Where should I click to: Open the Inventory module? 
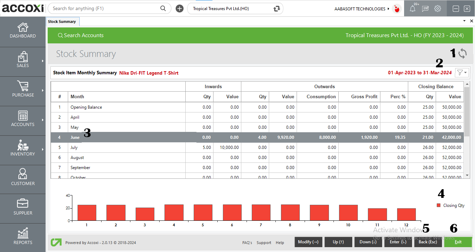tap(23, 150)
